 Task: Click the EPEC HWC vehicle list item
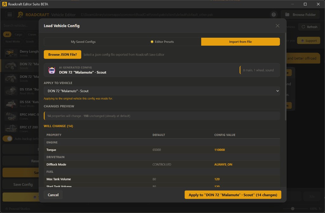(x=20, y=116)
